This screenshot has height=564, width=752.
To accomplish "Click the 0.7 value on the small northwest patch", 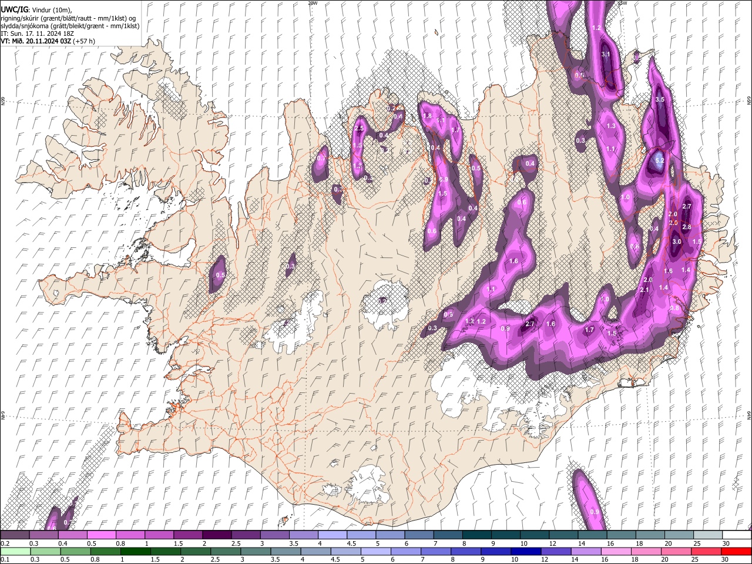I will coord(321,158).
